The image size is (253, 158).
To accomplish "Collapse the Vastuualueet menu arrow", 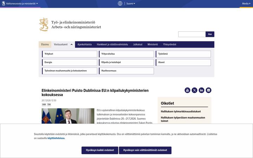I will 72,45.
